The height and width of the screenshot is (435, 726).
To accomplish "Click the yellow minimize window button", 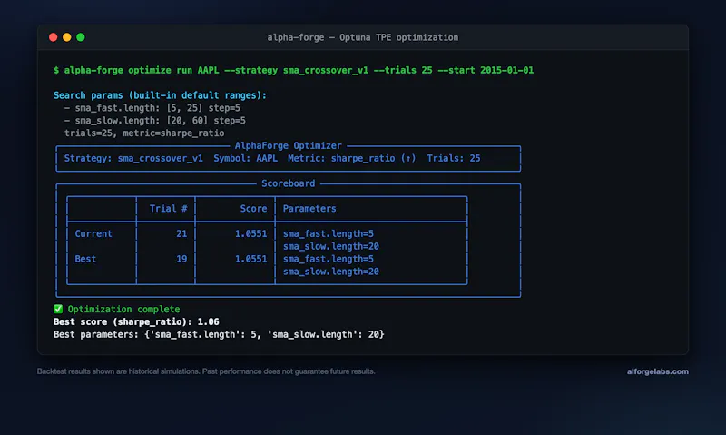I will point(66,37).
